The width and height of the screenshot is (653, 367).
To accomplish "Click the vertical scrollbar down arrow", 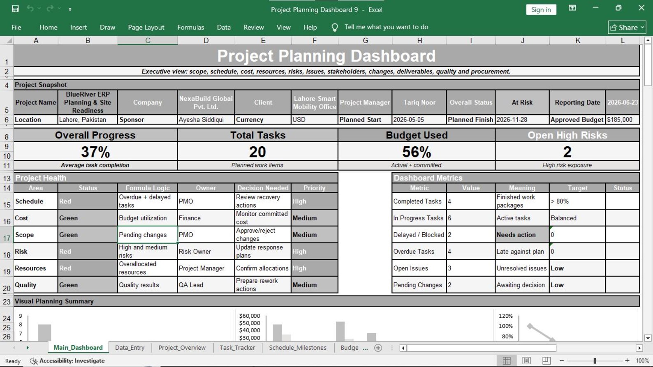I will coord(648,338).
